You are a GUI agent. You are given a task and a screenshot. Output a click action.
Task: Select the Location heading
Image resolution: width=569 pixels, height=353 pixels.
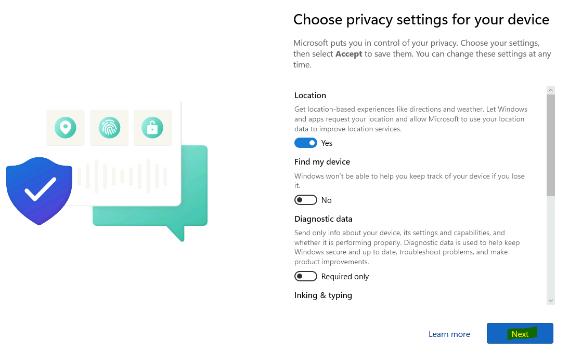pos(311,95)
